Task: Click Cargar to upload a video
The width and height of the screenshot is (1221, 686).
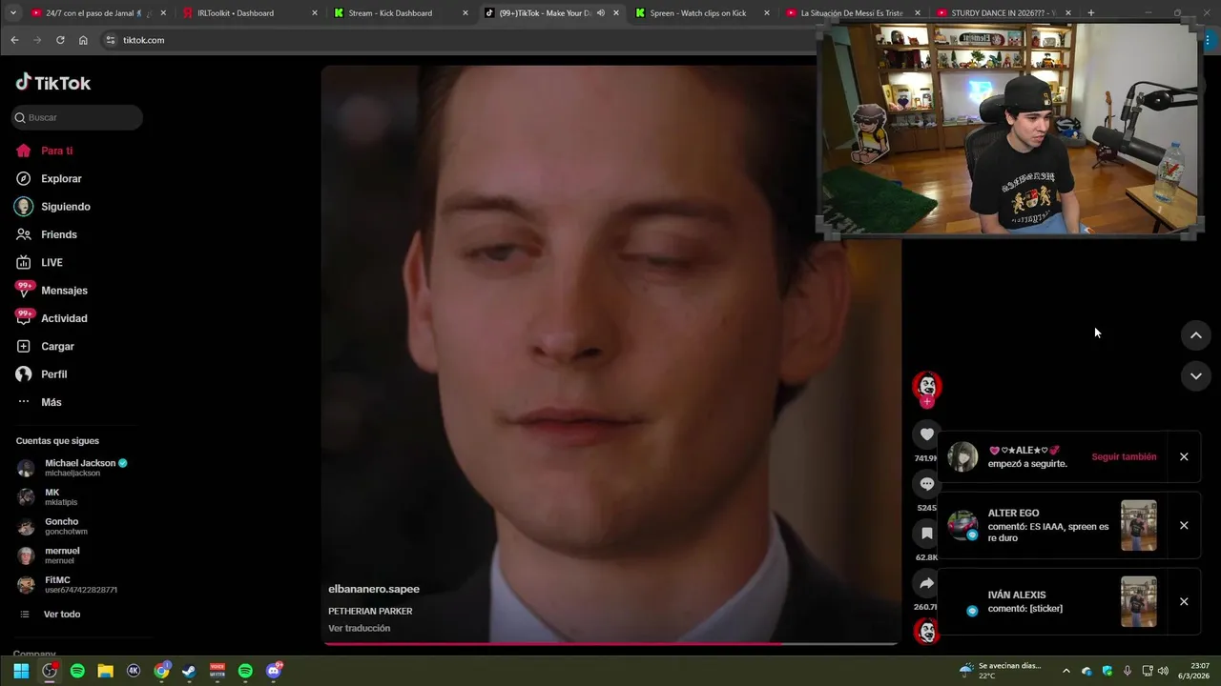Action: click(x=45, y=346)
